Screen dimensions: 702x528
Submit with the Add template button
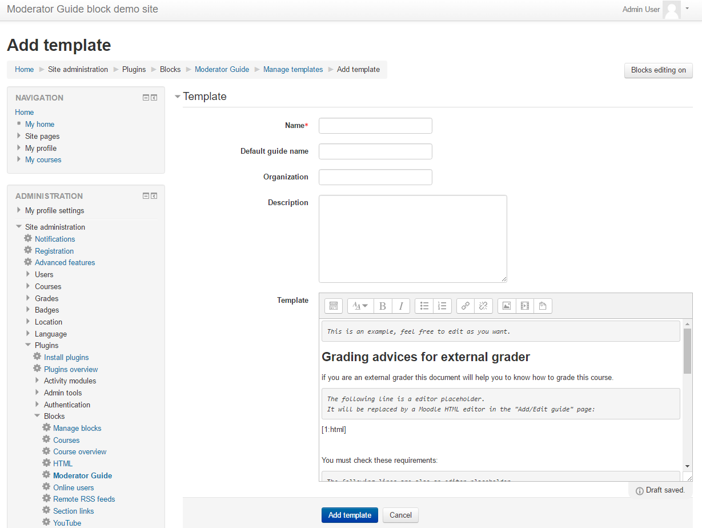[x=349, y=515]
